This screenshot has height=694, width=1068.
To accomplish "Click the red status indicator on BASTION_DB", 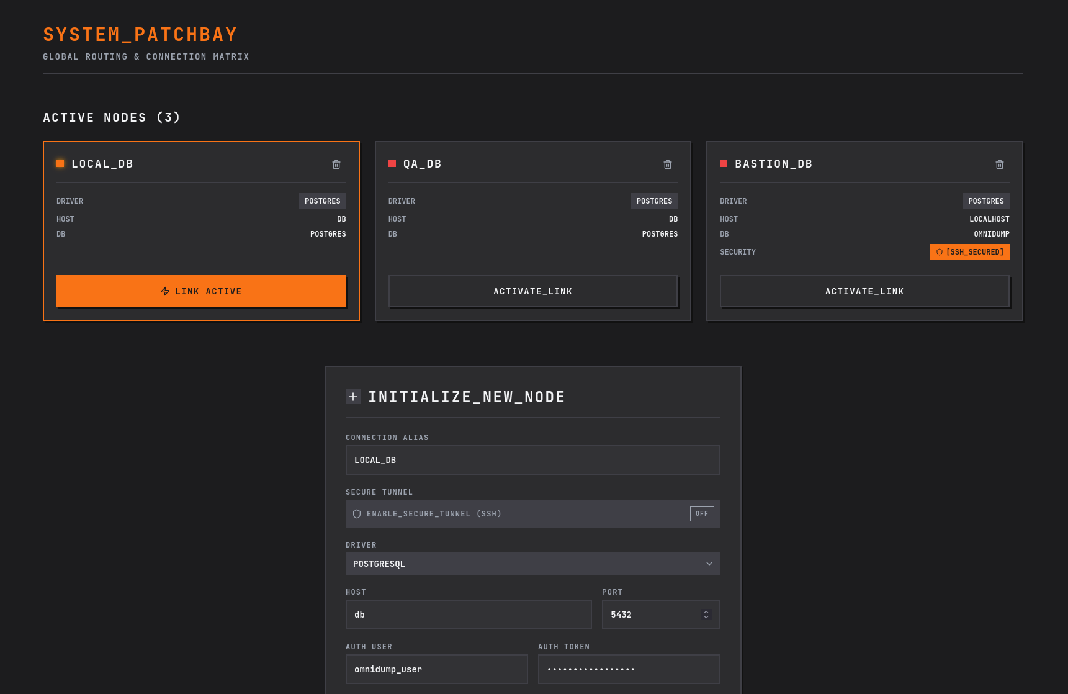I will pos(724,163).
